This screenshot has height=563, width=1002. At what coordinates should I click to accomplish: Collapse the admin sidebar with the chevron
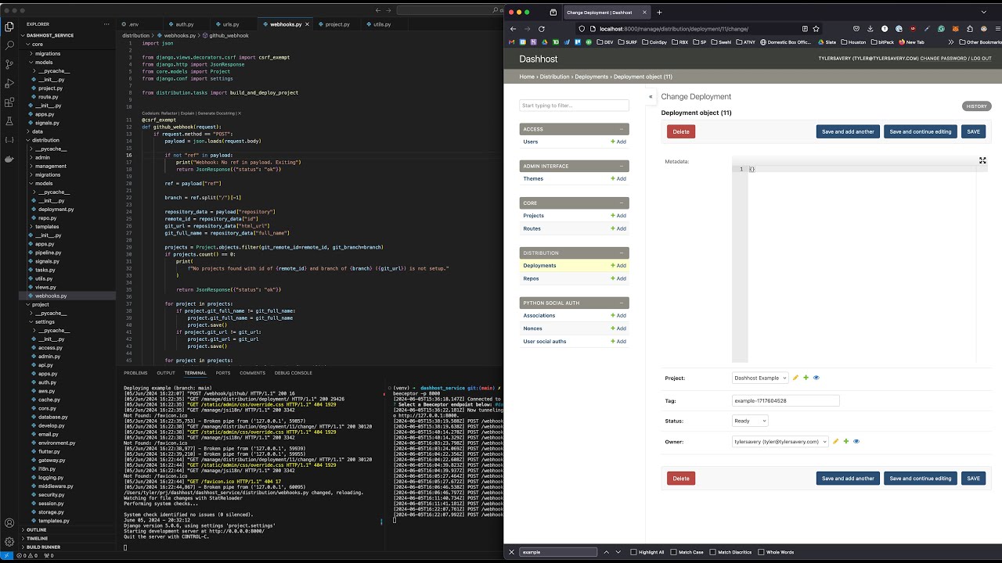coord(651,97)
